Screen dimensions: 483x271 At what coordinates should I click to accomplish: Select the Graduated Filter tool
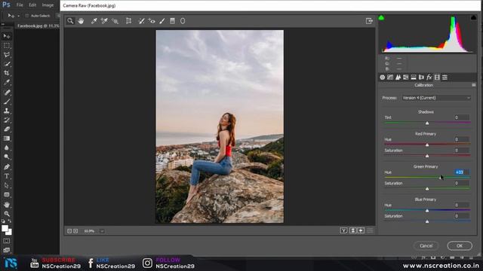click(173, 21)
